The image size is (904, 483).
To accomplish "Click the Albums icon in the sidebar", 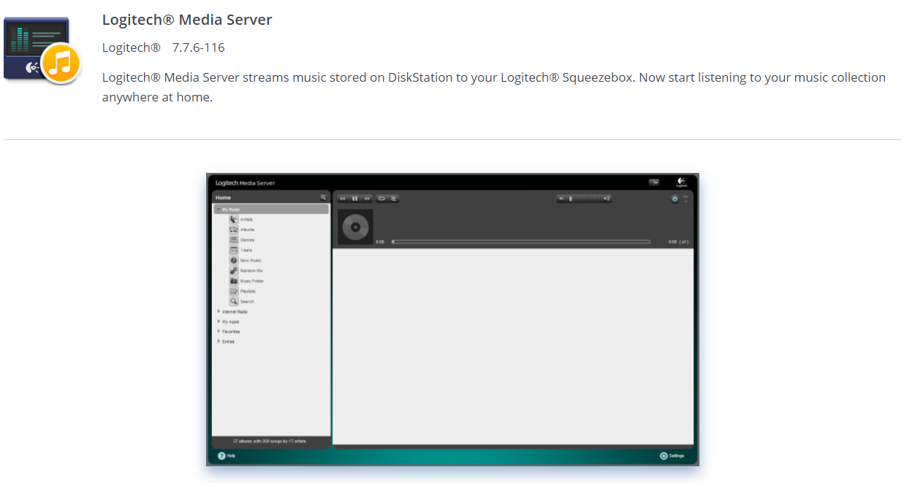I will tap(234, 229).
